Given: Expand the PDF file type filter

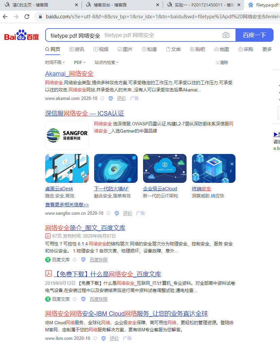Looking at the screenshot, I should coord(80,63).
